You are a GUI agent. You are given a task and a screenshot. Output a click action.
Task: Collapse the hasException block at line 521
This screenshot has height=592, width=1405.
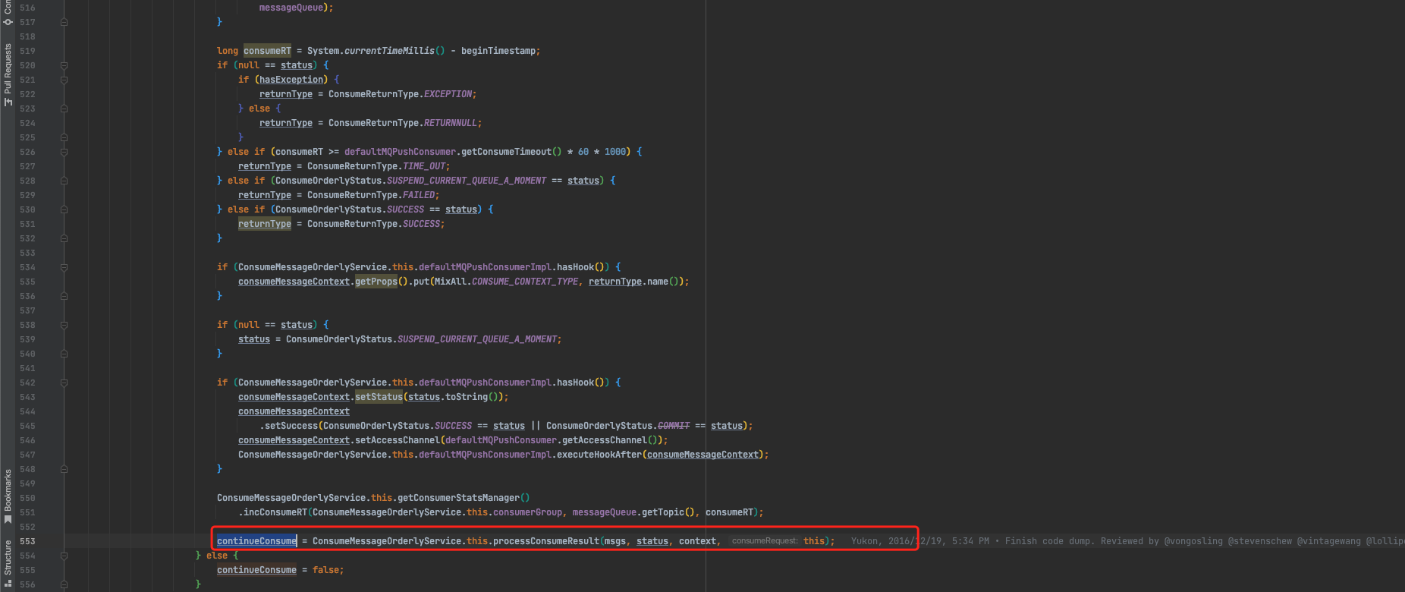[x=64, y=80]
